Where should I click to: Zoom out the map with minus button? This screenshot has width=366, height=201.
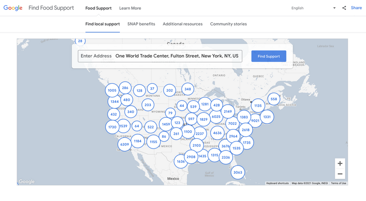[x=340, y=174]
